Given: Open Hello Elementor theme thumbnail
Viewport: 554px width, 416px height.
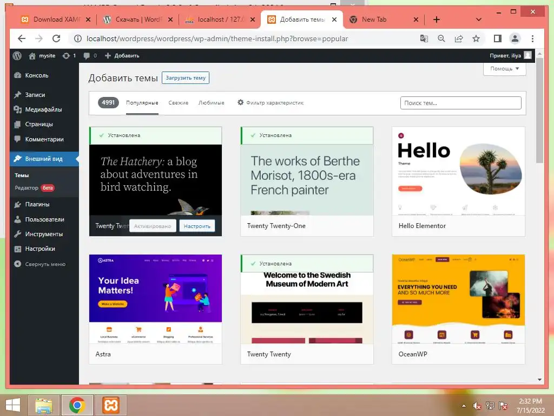Looking at the screenshot, I should point(458,171).
